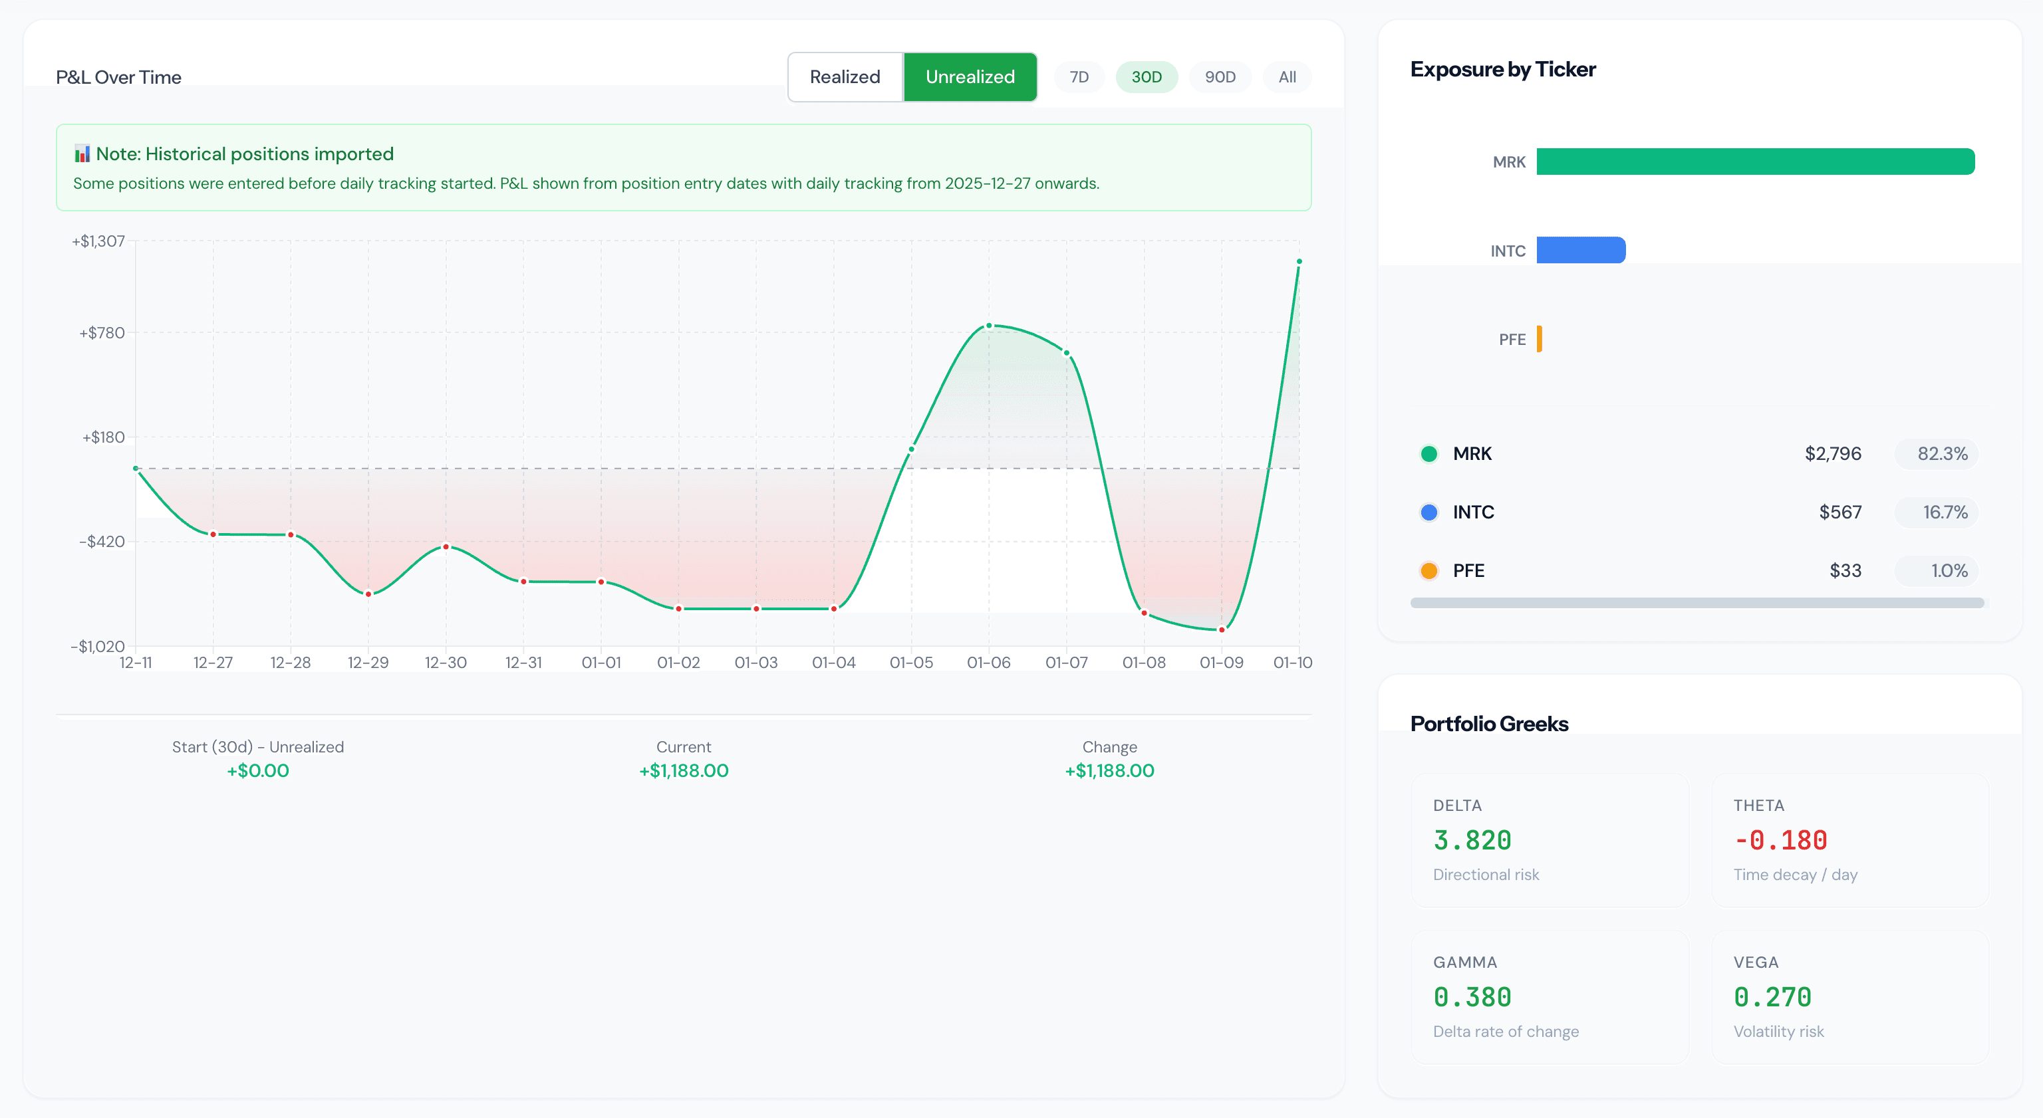The height and width of the screenshot is (1118, 2043).
Task: Switch to Realized P&L view
Action: (845, 77)
